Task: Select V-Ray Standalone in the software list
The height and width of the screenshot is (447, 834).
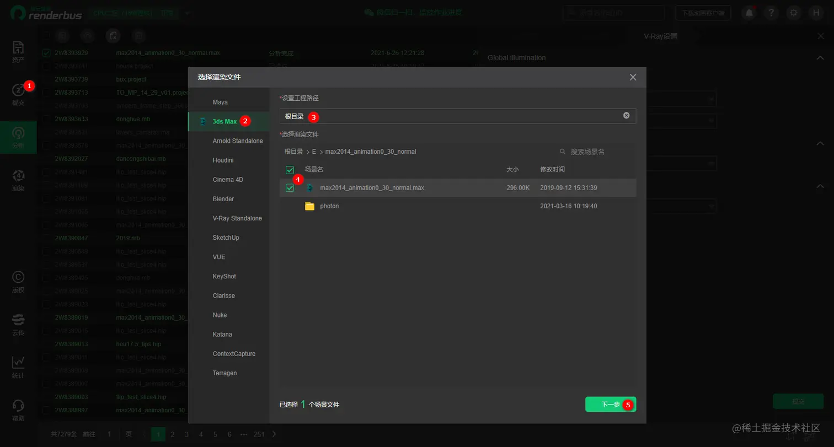Action: (x=228, y=218)
